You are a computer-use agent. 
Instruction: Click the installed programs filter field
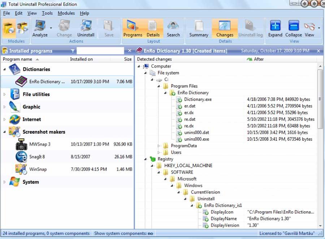coord(100,51)
